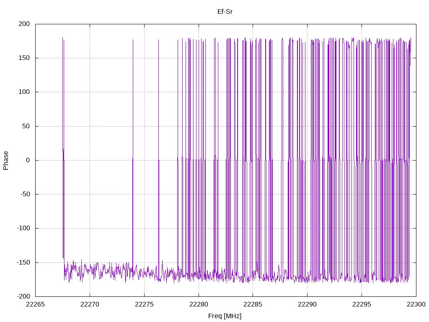This screenshot has height=322, width=429.
Task: Click the y-axis value 150
Action: [24, 58]
